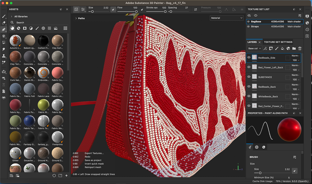The width and height of the screenshot is (312, 184).
Task: Open the Material viewport mode dropdown
Action: 226,18
